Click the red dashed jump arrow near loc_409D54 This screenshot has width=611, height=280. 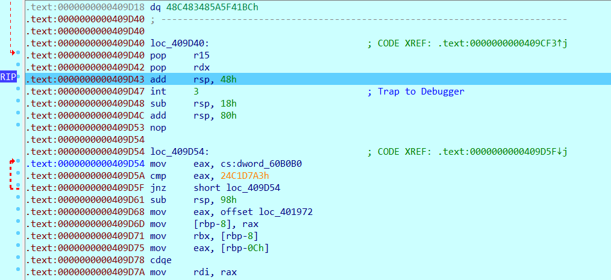pos(11,175)
